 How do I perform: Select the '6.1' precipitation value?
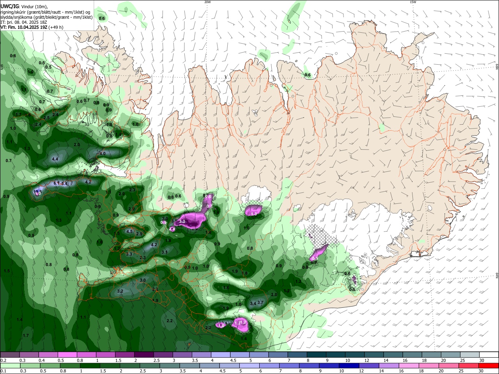pos(56,183)
